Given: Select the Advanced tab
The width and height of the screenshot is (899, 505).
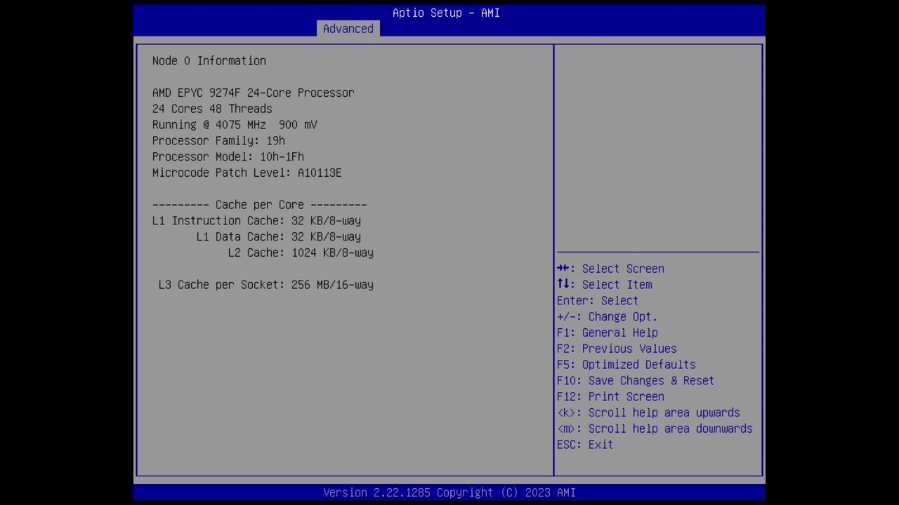Looking at the screenshot, I should pos(348,29).
